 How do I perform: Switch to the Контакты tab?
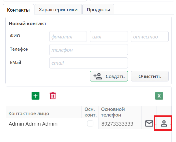point(18,10)
